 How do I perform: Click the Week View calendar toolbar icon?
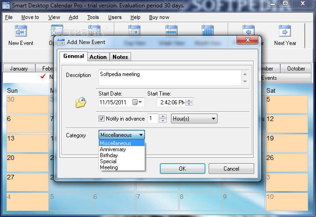[x=171, y=30]
